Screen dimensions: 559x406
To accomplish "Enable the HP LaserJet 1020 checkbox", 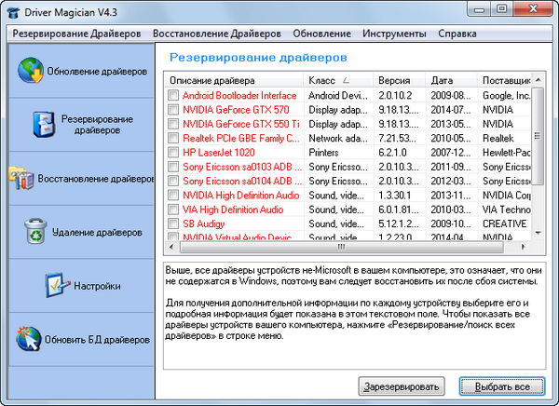I will pos(173,153).
